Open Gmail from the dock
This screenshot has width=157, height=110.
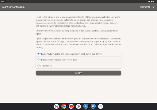tap(56, 106)
